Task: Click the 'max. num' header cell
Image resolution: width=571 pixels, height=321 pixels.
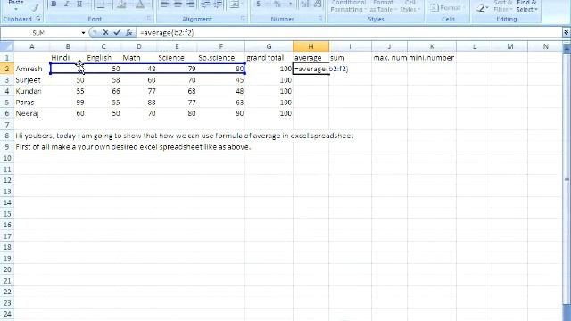Action: tap(389, 57)
